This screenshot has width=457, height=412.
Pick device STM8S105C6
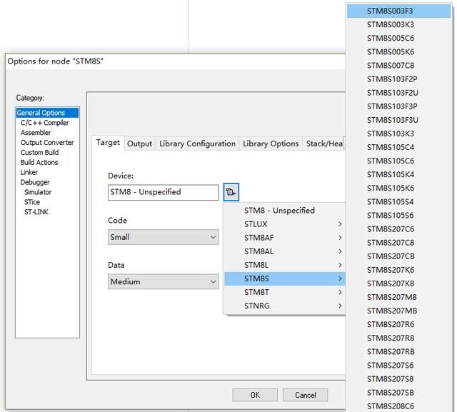[x=398, y=161]
